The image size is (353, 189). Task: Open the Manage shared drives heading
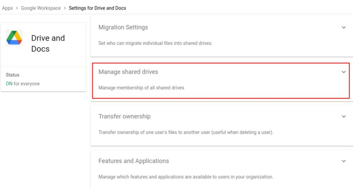pyautogui.click(x=128, y=72)
